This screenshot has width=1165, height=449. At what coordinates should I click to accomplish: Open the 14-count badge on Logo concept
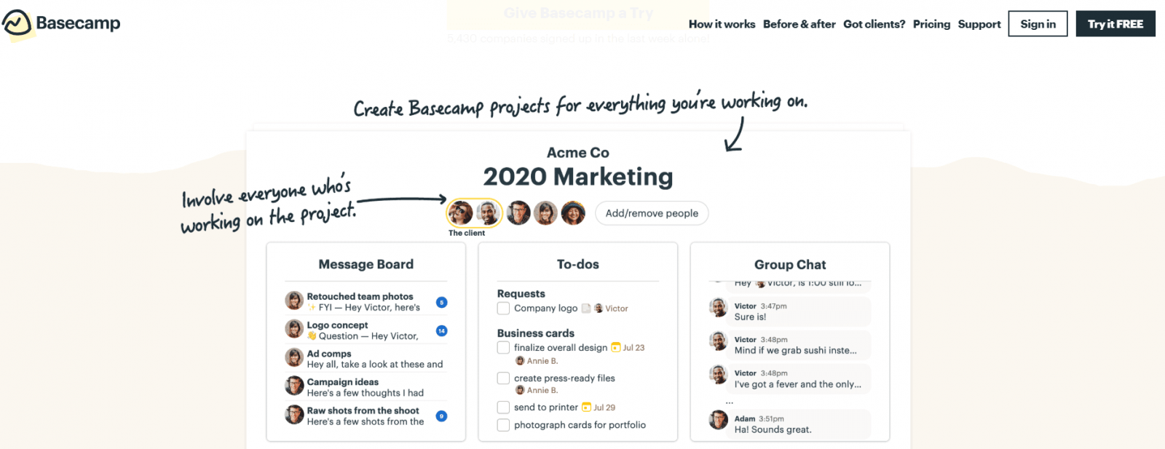pyautogui.click(x=441, y=330)
